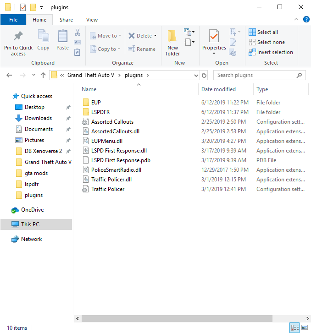
Task: Click the New folder icon
Action: [x=172, y=36]
